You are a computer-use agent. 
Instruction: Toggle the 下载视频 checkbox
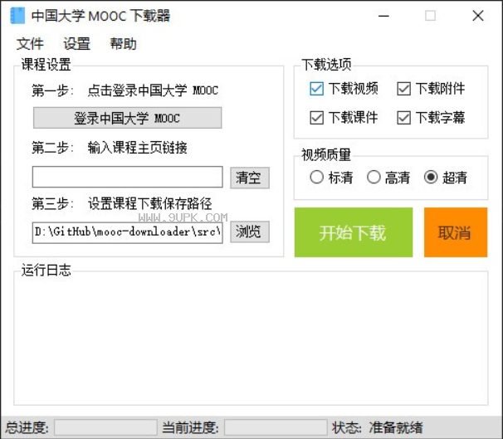coord(344,89)
